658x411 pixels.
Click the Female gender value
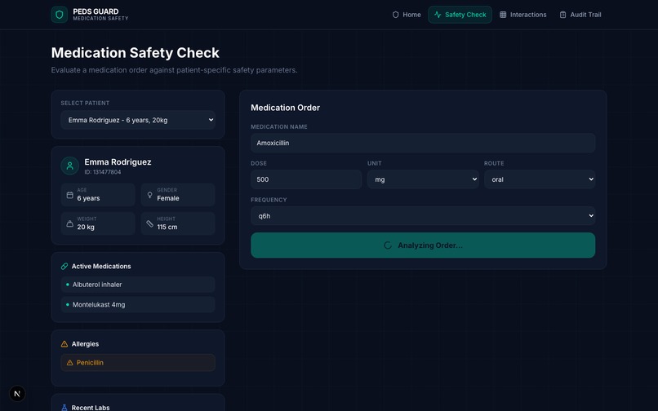tap(168, 198)
